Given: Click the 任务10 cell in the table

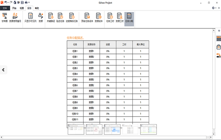Looking at the screenshot, I should [75, 114].
